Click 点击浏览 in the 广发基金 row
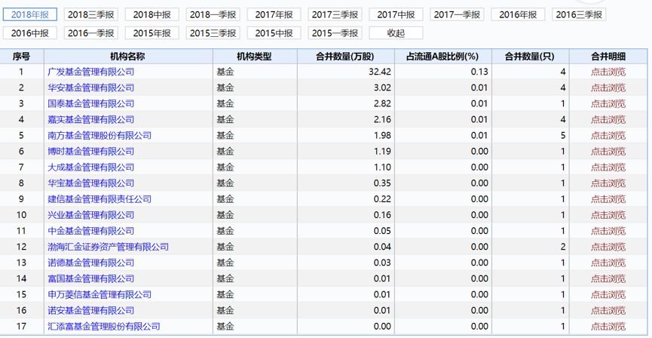 [x=608, y=72]
